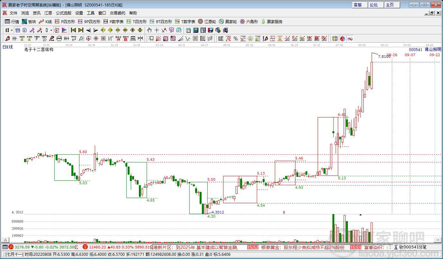Click the 09-22 date marker label
443x259 pixels.
(435, 55)
